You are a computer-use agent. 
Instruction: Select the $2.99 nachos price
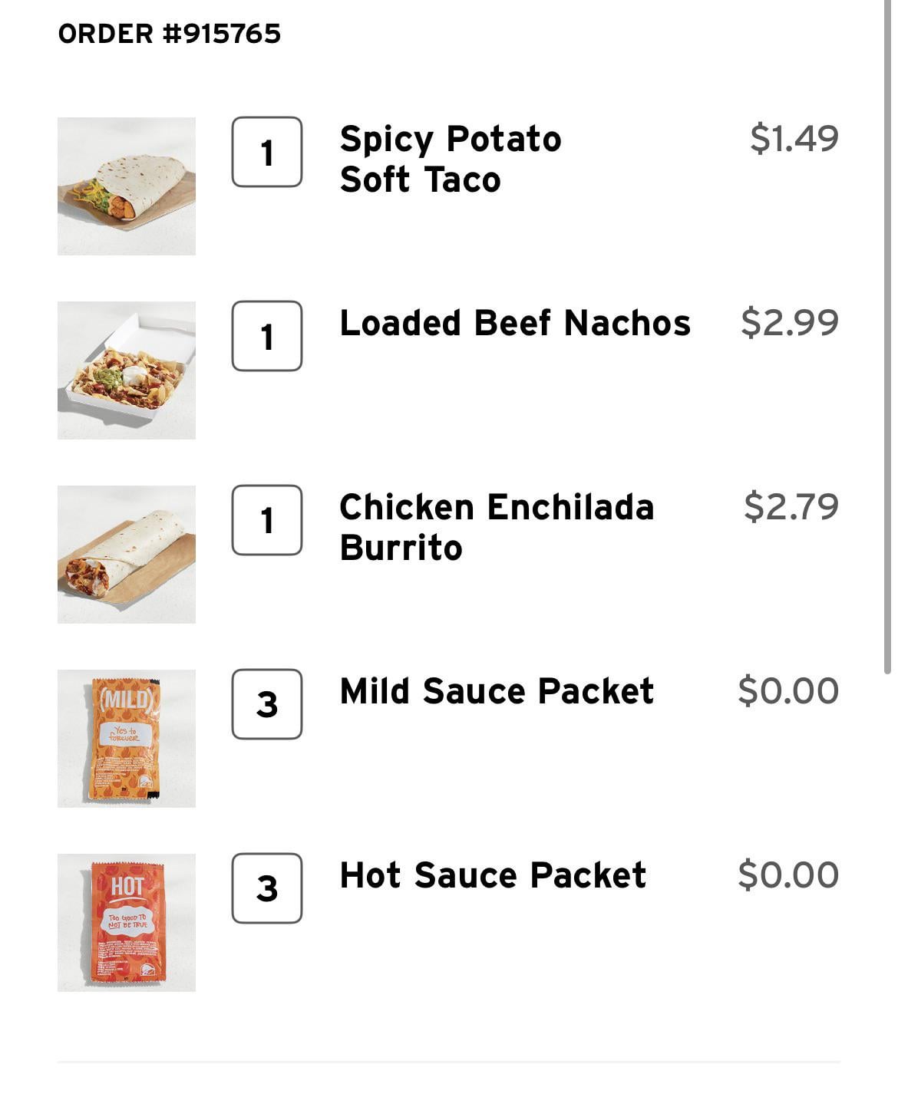tap(789, 323)
